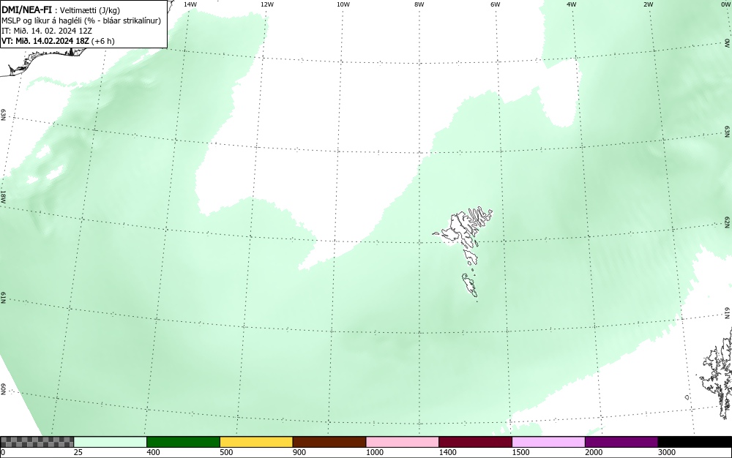Click the pink 1000–1400 legend swatch
732x458 pixels.
pyautogui.click(x=403, y=442)
